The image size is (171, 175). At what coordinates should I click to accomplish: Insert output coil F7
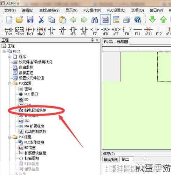(x=95, y=31)
